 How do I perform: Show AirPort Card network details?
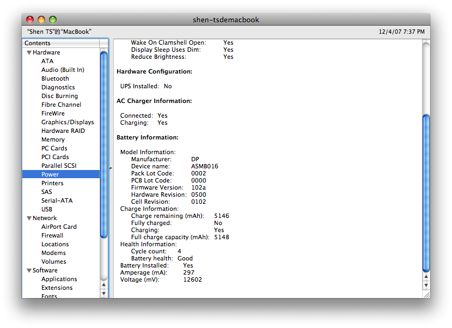(x=59, y=227)
